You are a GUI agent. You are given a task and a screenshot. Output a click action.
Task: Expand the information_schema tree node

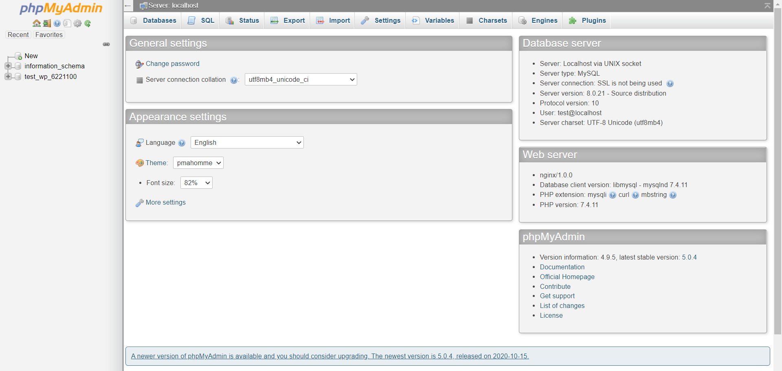pos(8,66)
